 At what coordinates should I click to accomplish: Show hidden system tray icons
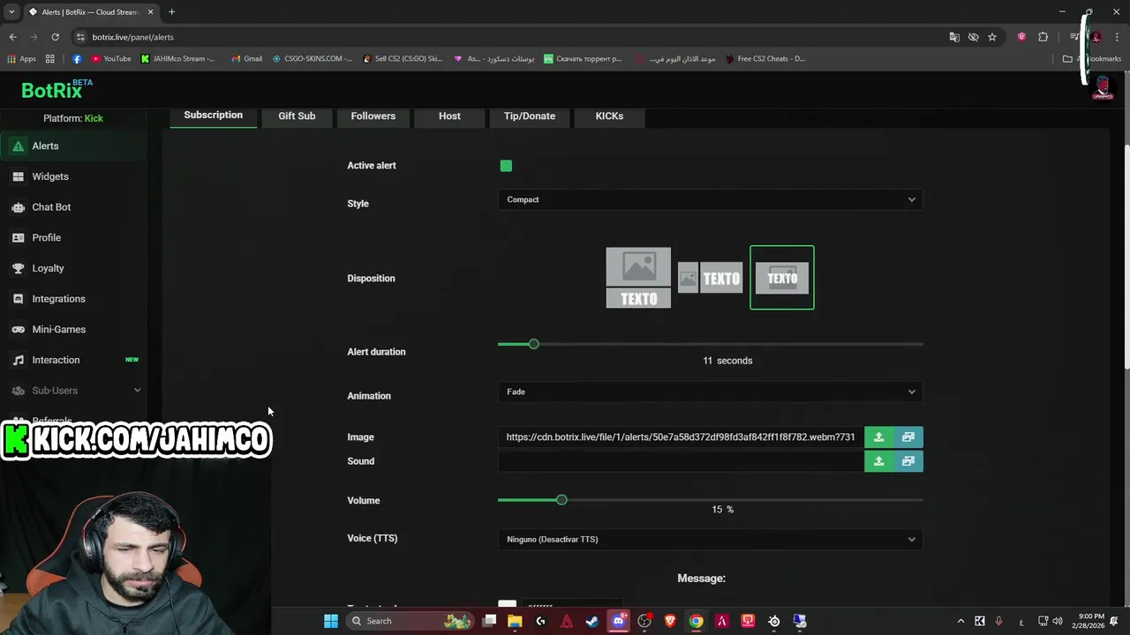click(960, 621)
